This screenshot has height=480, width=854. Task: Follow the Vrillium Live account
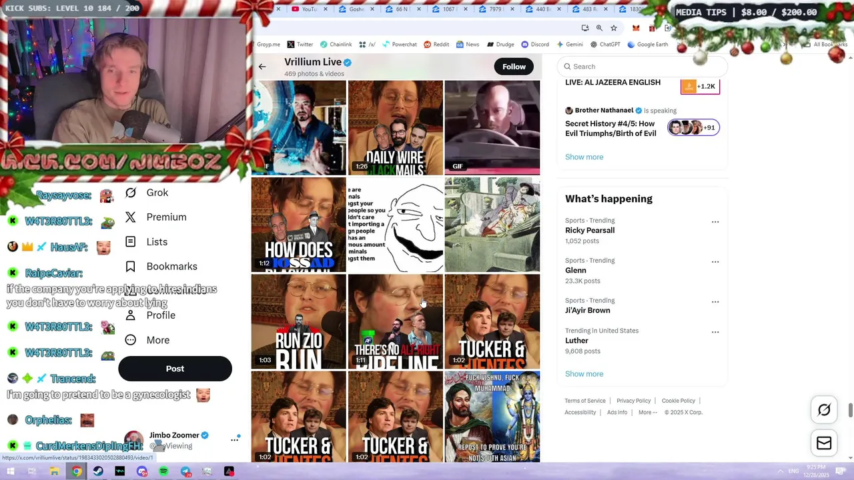point(514,67)
